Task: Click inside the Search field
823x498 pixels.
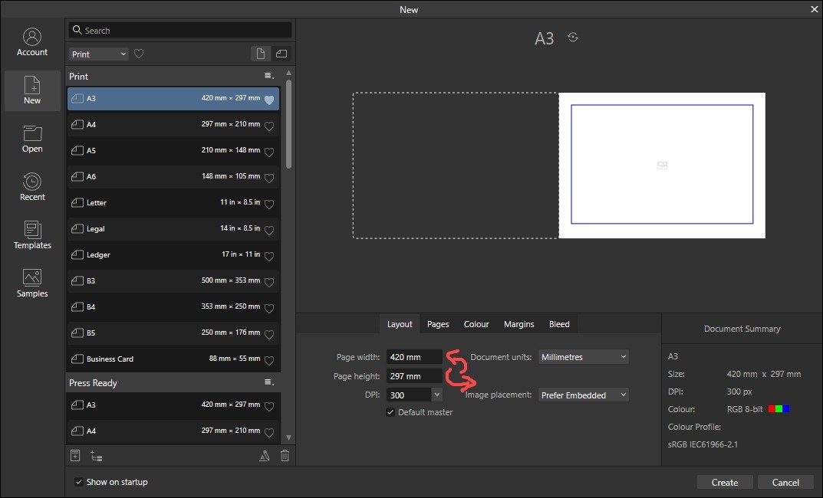Action: (179, 29)
